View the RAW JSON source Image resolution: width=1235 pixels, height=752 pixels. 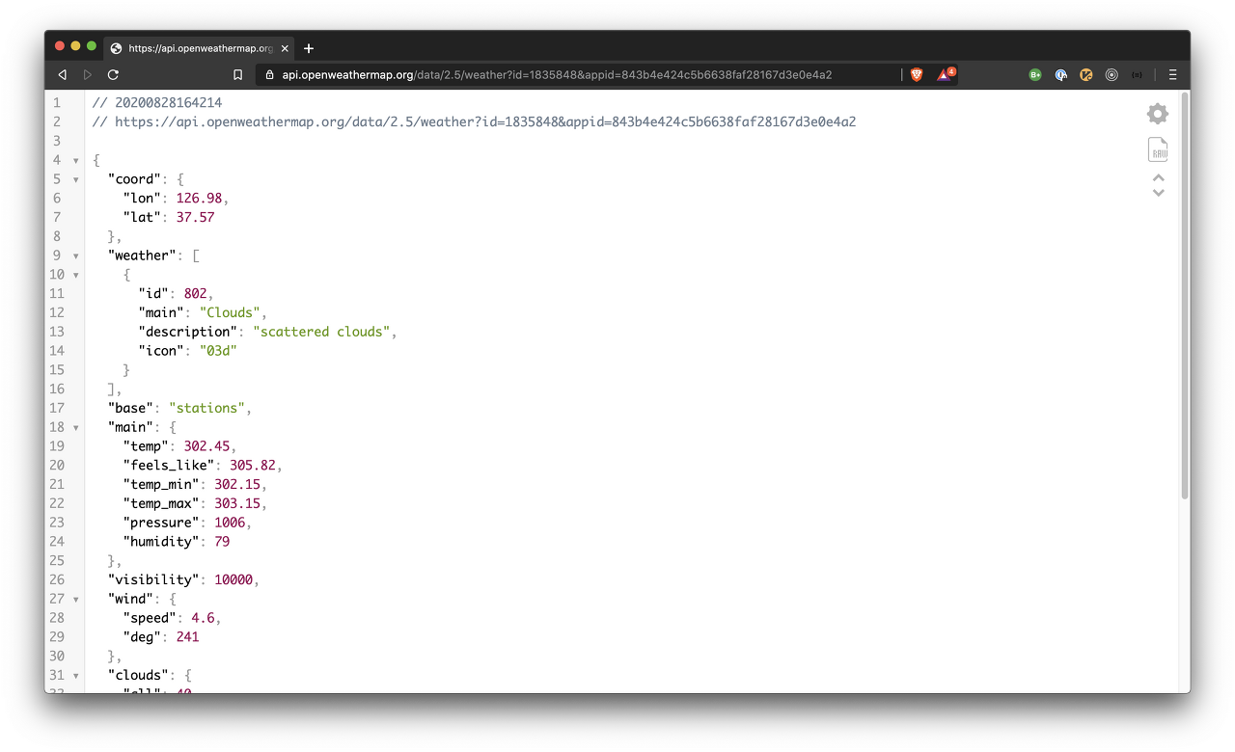click(x=1158, y=149)
